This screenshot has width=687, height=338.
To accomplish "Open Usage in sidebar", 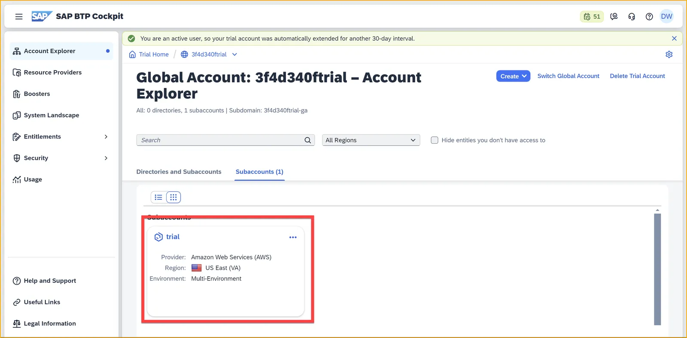I will click(61, 180).
